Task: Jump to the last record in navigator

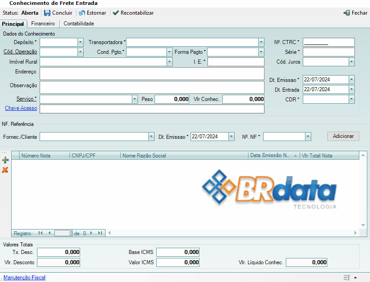Action: point(100,233)
